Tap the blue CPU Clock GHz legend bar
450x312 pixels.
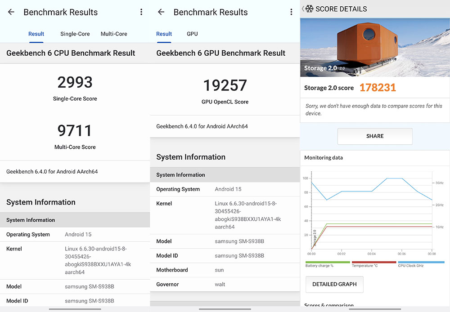pyautogui.click(x=421, y=262)
